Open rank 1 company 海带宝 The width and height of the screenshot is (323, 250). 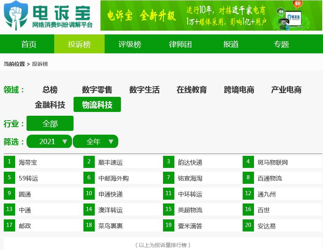(28, 162)
